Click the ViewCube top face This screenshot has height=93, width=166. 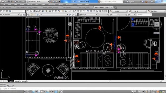point(157,24)
